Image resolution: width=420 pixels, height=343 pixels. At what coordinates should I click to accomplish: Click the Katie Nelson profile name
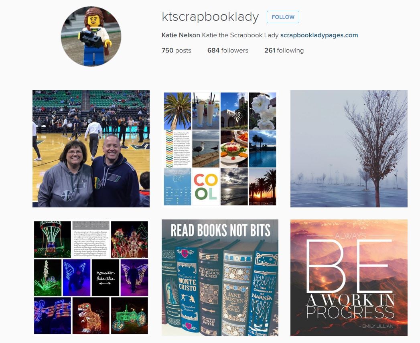tap(181, 35)
